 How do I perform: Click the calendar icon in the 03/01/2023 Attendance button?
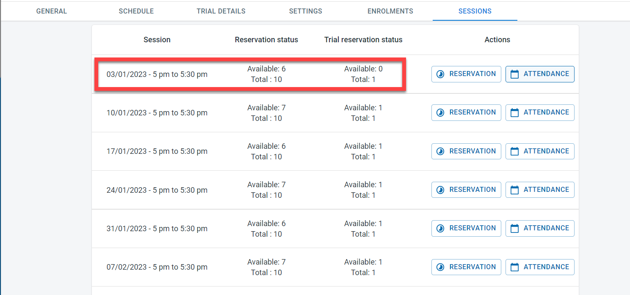(x=514, y=74)
